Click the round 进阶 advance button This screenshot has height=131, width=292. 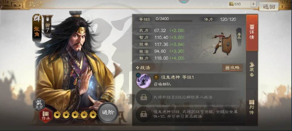pyautogui.click(x=108, y=112)
